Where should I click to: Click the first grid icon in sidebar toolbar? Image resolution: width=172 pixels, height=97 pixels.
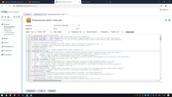point(2,17)
